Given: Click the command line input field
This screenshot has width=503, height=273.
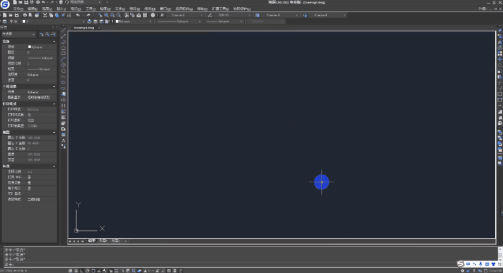Looking at the screenshot, I should (x=250, y=264).
